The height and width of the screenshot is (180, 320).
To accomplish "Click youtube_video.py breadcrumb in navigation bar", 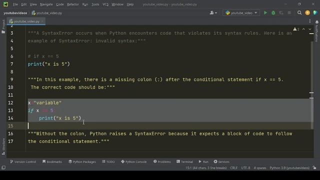I will tap(47, 13).
